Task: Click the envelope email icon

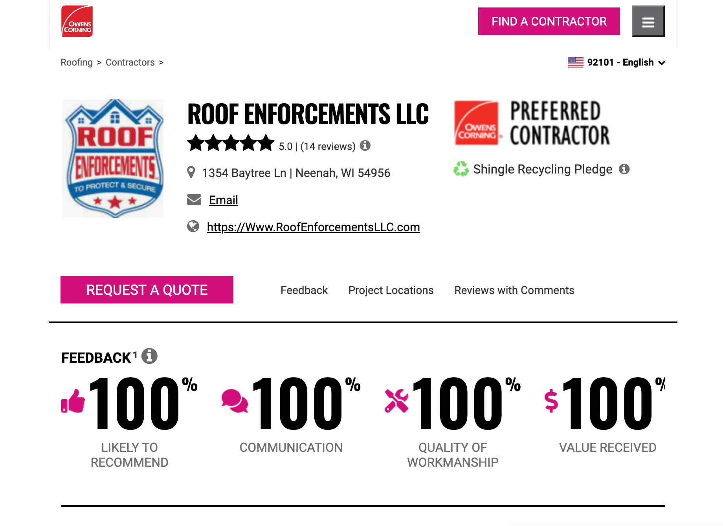Action: point(194,199)
